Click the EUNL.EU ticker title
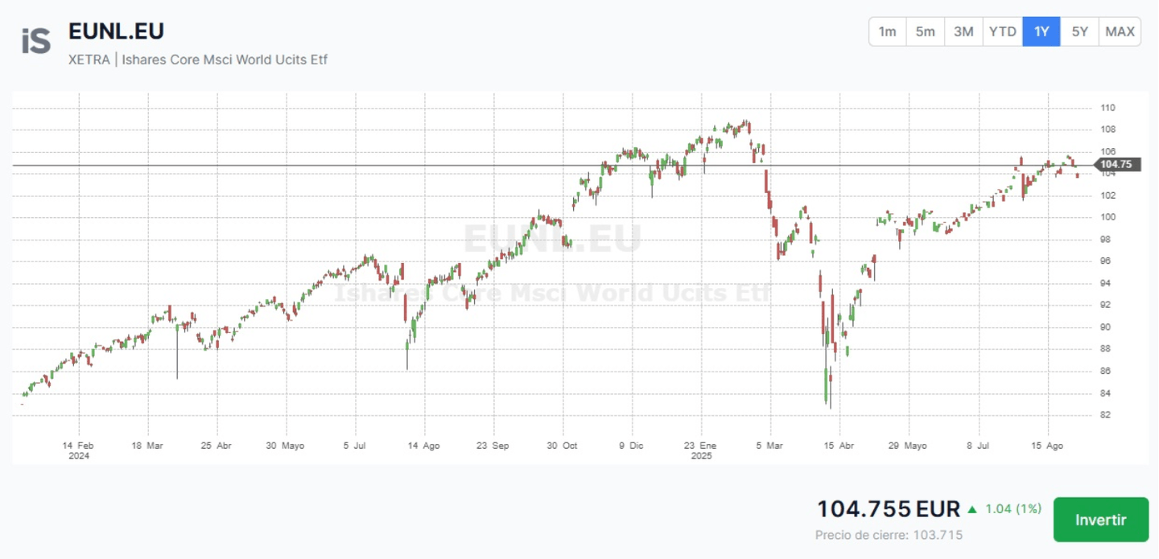 pyautogui.click(x=117, y=31)
